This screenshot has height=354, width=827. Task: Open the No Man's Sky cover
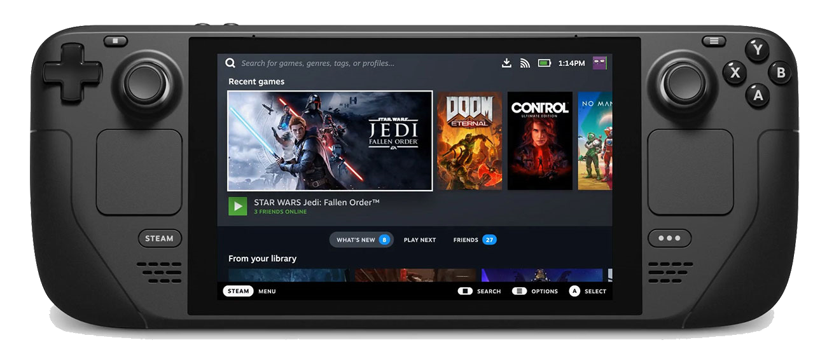[595, 140]
